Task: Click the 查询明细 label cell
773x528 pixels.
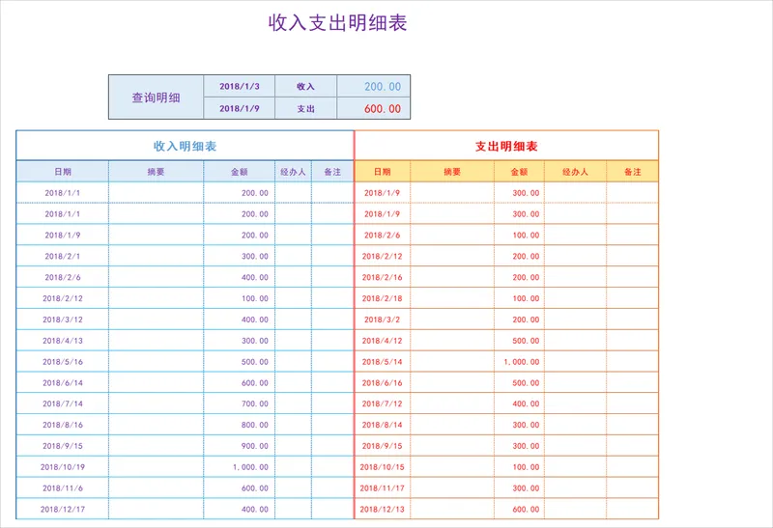Action: 156,97
